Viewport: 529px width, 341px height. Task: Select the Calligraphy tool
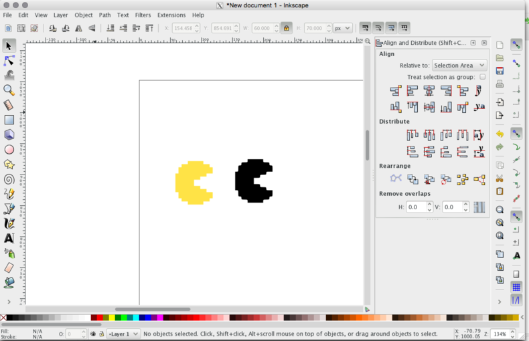(9, 224)
